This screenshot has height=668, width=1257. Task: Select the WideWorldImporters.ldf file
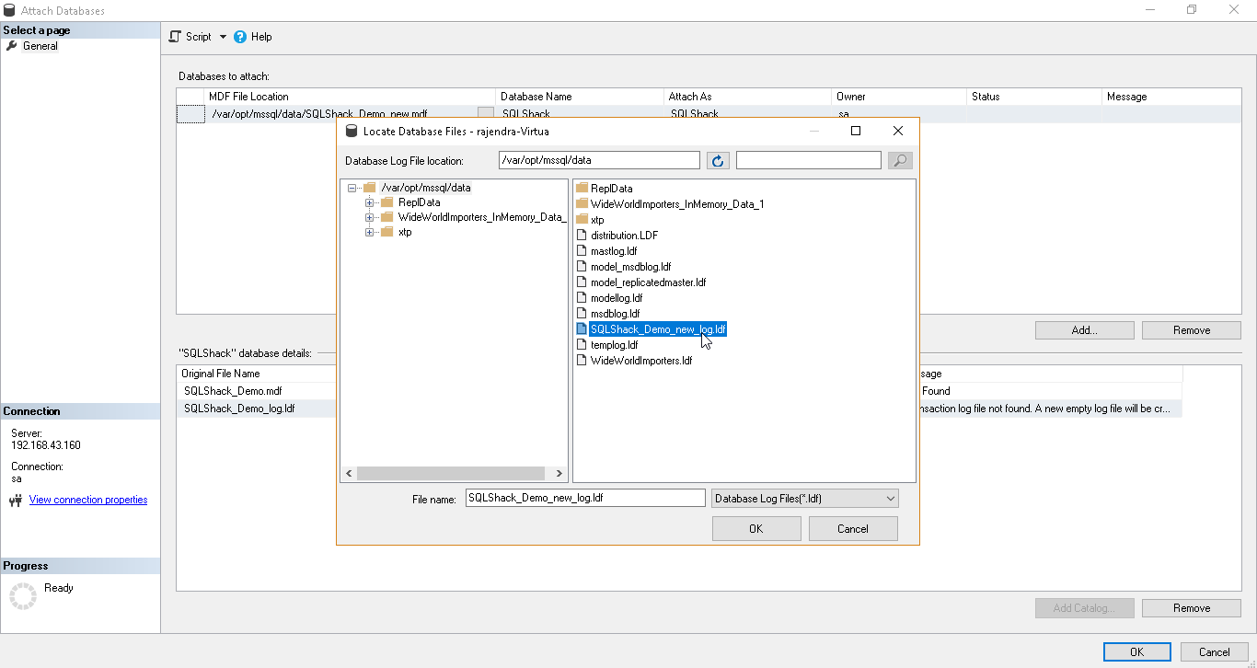[640, 361]
